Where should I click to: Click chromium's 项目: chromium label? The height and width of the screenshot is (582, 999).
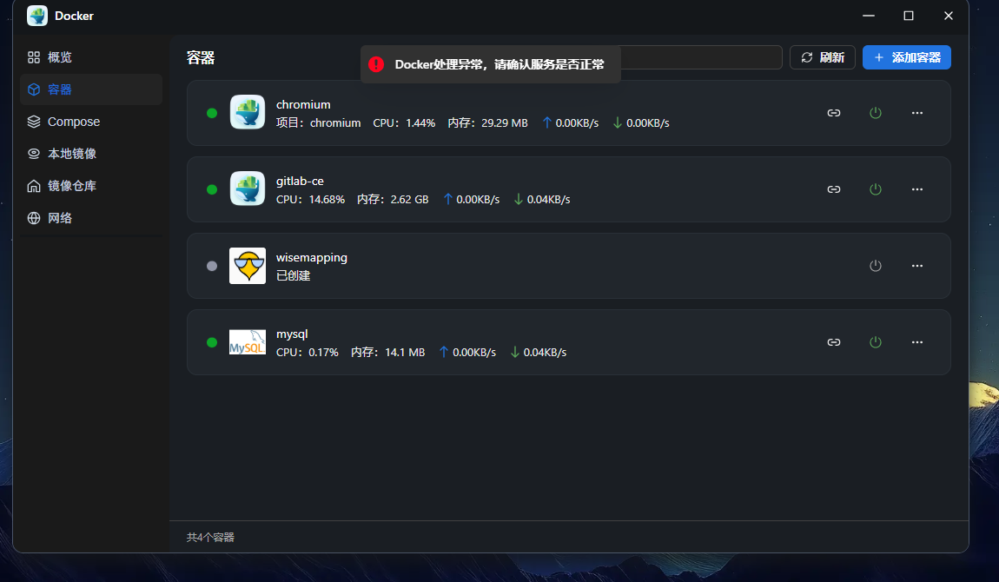tap(319, 122)
